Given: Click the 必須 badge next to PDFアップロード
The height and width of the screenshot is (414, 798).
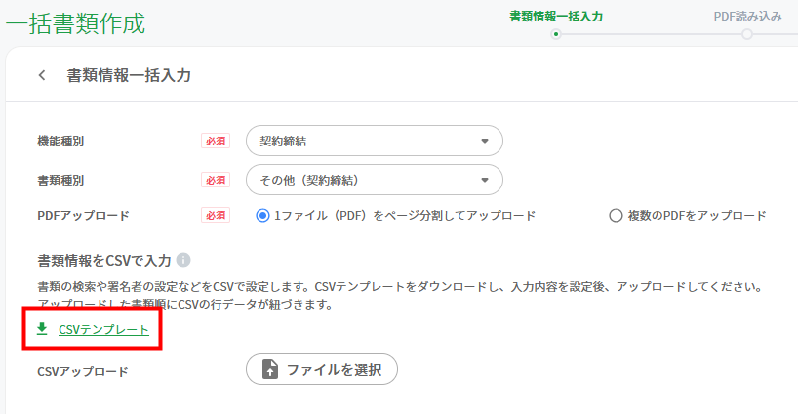Looking at the screenshot, I should (216, 216).
